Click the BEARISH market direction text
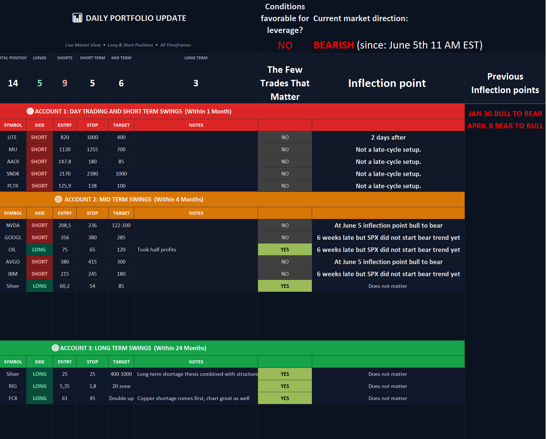The height and width of the screenshot is (439, 547). [x=334, y=45]
